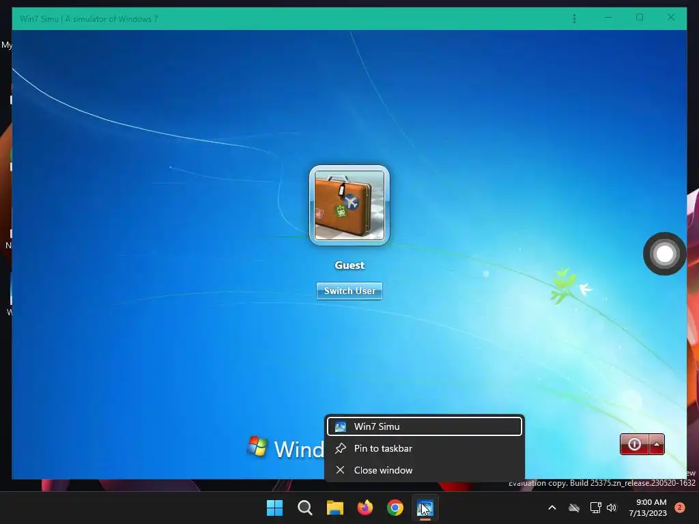Open taskbar Search
Viewport: 699px width, 524px height.
coord(305,508)
